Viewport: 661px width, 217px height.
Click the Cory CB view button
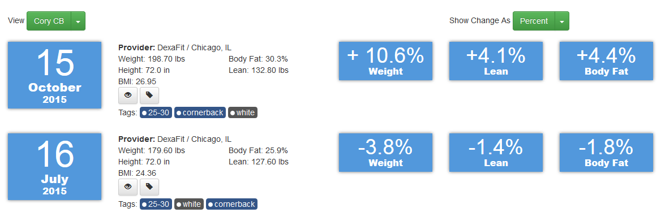tap(49, 21)
